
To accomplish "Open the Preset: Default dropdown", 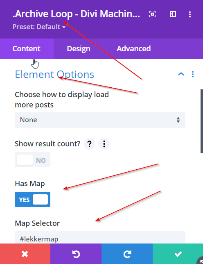I will click(x=39, y=27).
